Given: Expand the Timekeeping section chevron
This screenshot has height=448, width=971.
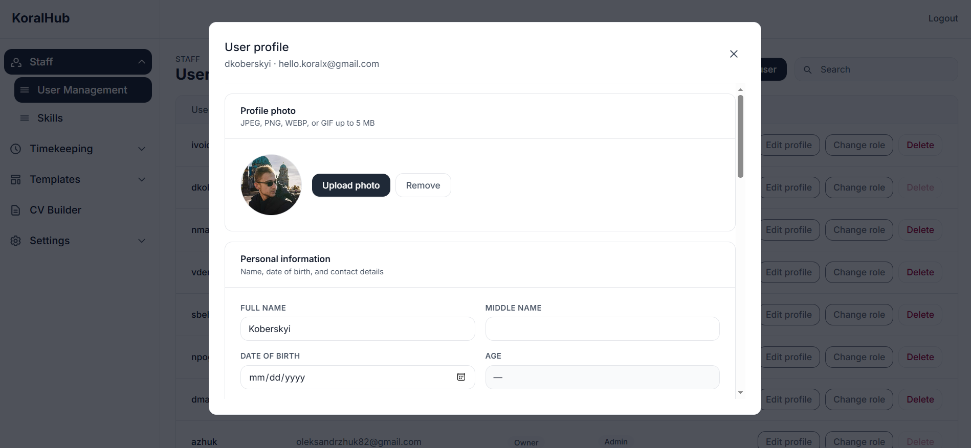Looking at the screenshot, I should pos(142,149).
